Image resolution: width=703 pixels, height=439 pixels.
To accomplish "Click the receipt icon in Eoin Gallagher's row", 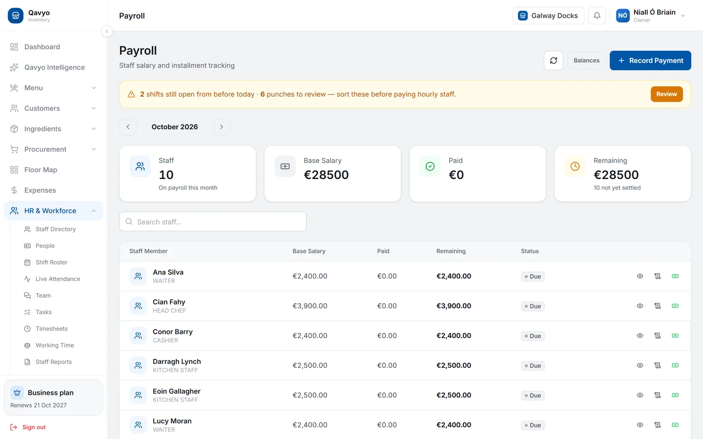I will coord(658,395).
